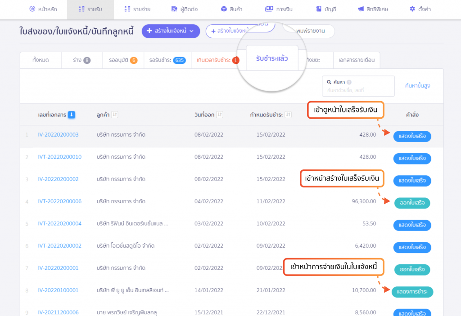The image size is (461, 316).
Task: Switch to the ทั้งหมด tab
Action: pos(41,60)
